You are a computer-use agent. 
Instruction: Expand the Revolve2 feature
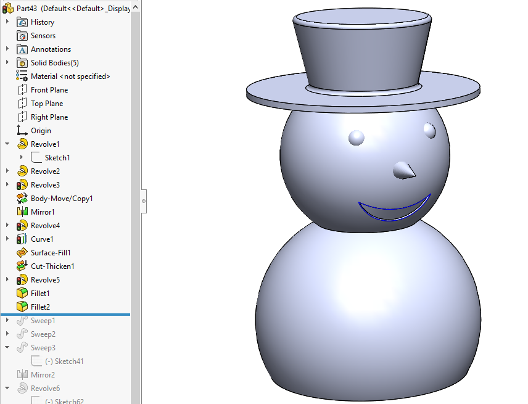[x=7, y=171]
